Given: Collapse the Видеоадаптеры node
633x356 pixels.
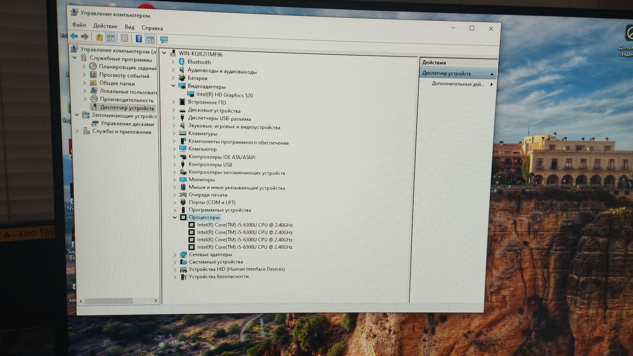Looking at the screenshot, I should 173,86.
